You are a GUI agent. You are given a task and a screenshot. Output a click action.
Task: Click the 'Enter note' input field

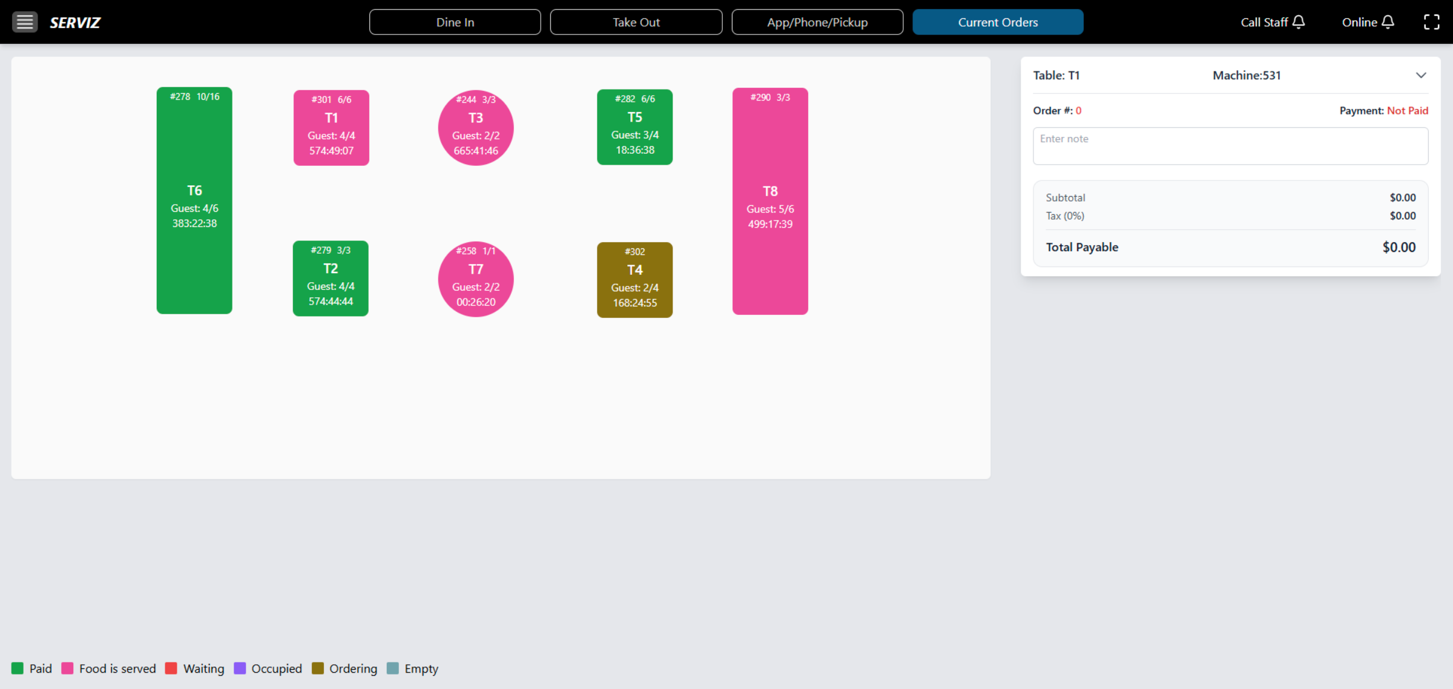click(1230, 146)
